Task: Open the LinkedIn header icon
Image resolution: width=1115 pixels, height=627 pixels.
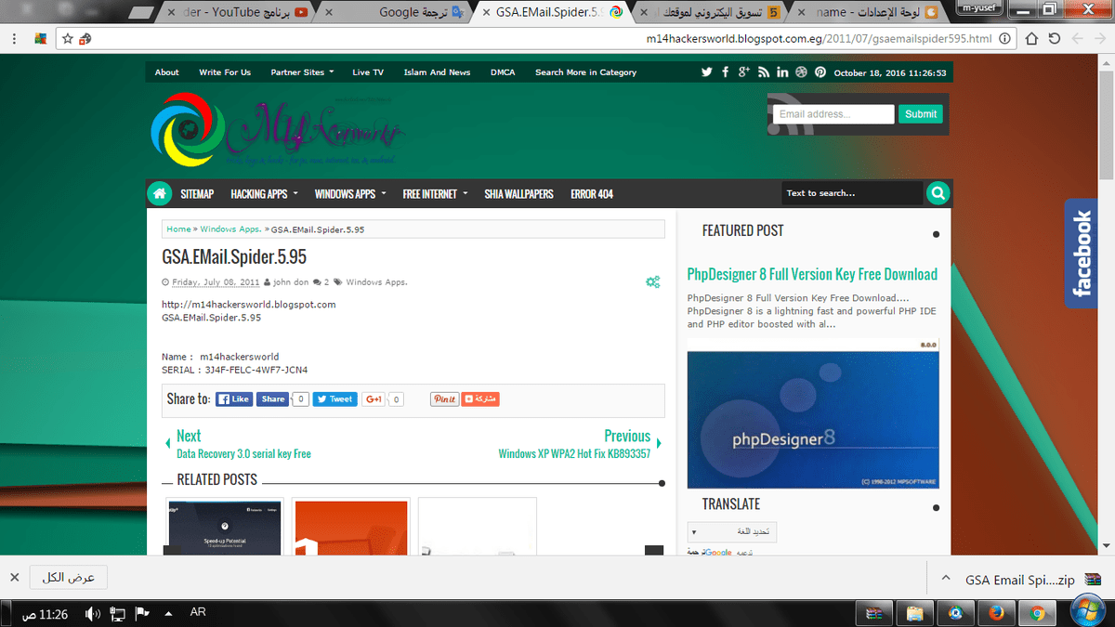Action: [782, 72]
